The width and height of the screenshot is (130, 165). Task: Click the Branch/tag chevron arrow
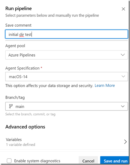point(123,106)
